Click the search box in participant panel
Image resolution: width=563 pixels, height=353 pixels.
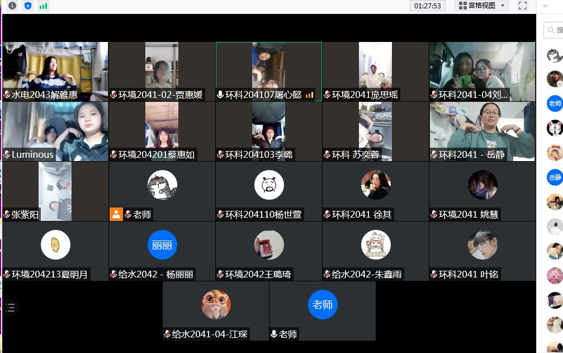(x=556, y=30)
